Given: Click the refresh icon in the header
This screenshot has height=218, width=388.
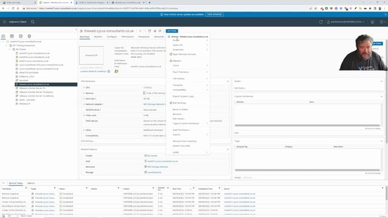Looking at the screenshot, I should tap(321, 22).
